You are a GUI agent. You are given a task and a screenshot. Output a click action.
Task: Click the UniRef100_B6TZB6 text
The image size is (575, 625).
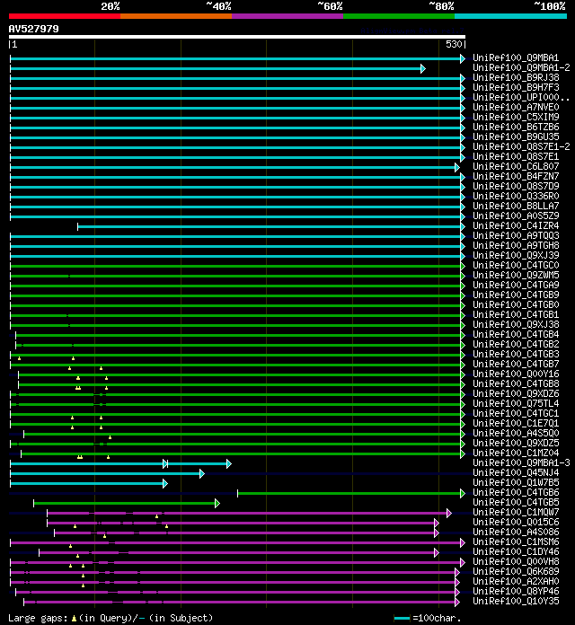[x=516, y=128]
